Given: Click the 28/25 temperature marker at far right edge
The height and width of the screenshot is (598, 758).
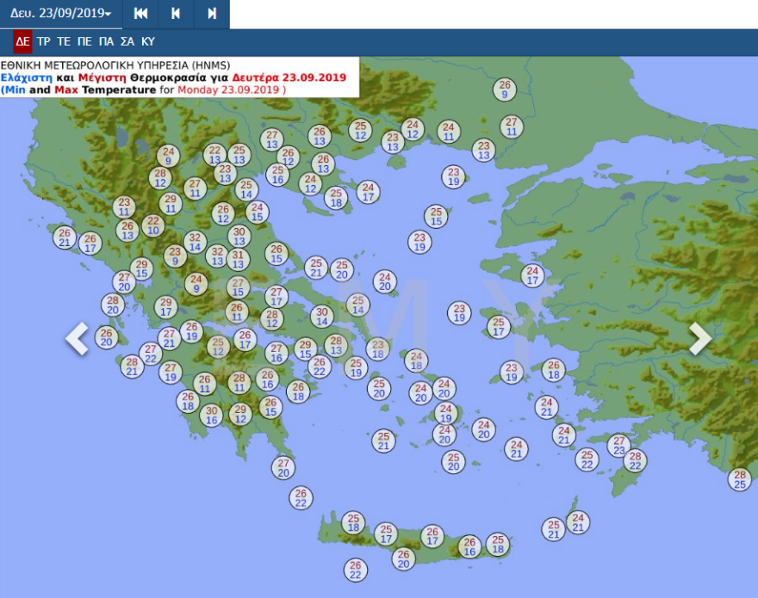Looking at the screenshot, I should [x=739, y=479].
